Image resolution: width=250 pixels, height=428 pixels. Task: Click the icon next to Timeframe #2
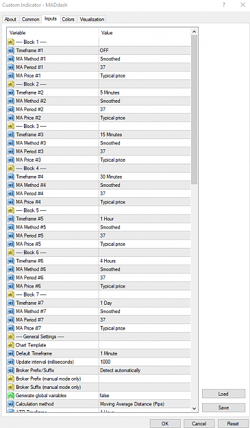11,92
